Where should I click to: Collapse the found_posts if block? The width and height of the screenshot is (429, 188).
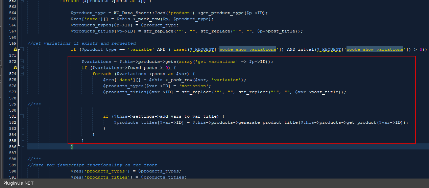point(22,68)
